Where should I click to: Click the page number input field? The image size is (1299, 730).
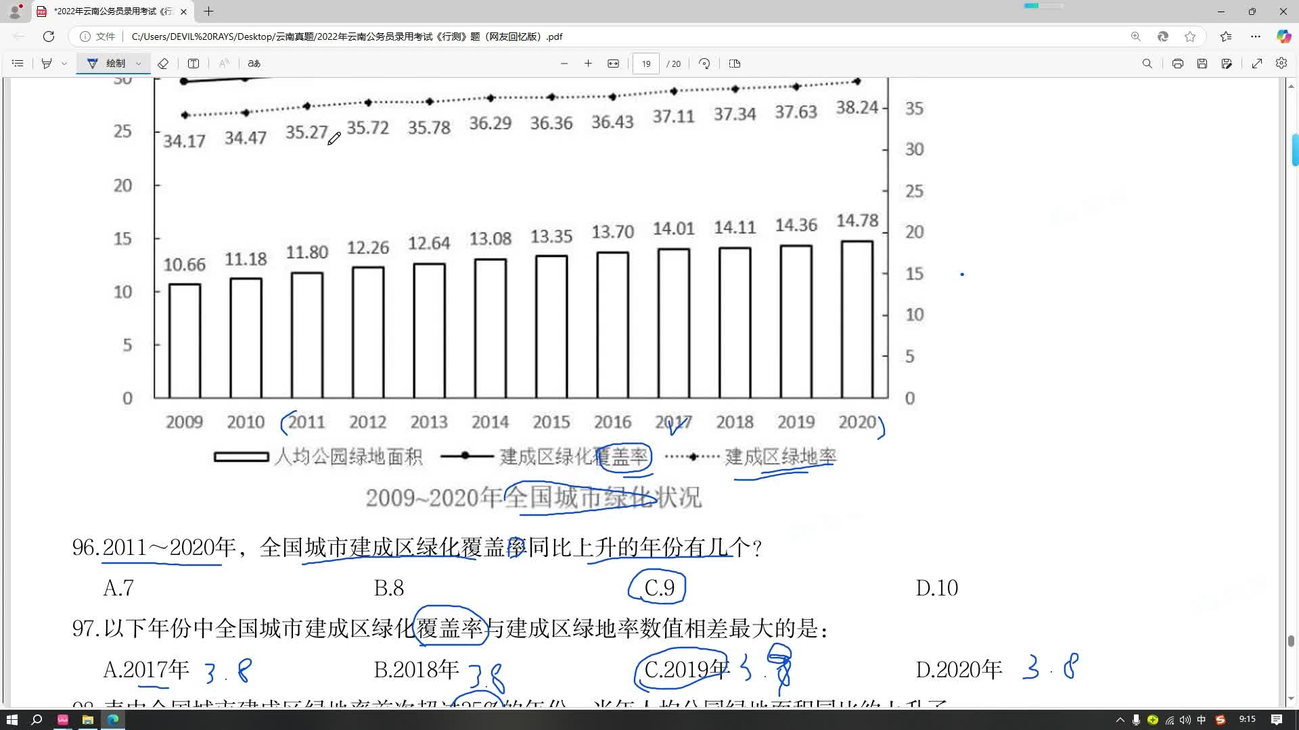click(x=645, y=63)
